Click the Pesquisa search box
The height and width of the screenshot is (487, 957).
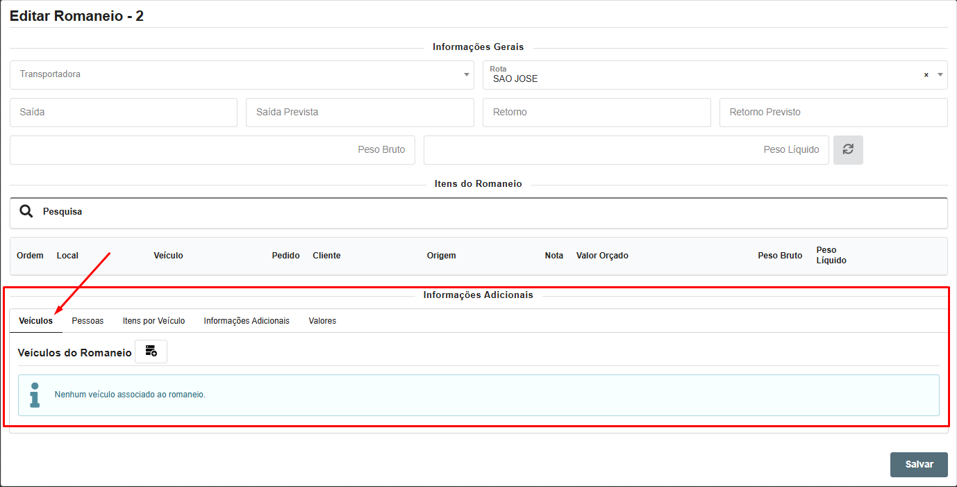click(x=486, y=212)
